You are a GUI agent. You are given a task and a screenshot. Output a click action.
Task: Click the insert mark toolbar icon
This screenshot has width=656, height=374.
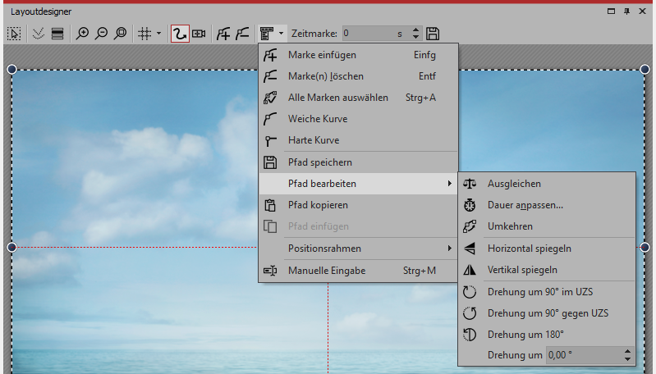(x=222, y=34)
